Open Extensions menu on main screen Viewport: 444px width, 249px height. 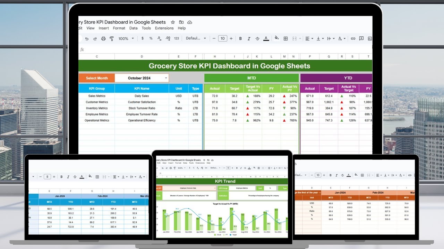click(x=164, y=28)
